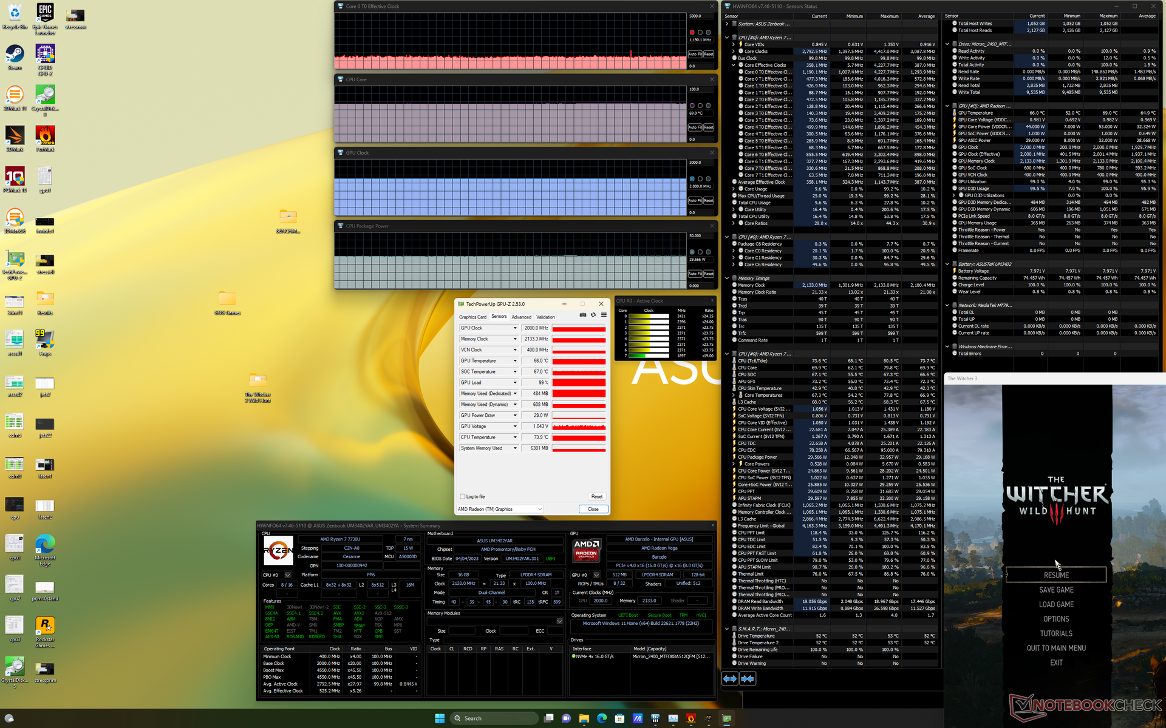Open File Explorer from taskbar
The image size is (1166, 728).
tap(584, 718)
